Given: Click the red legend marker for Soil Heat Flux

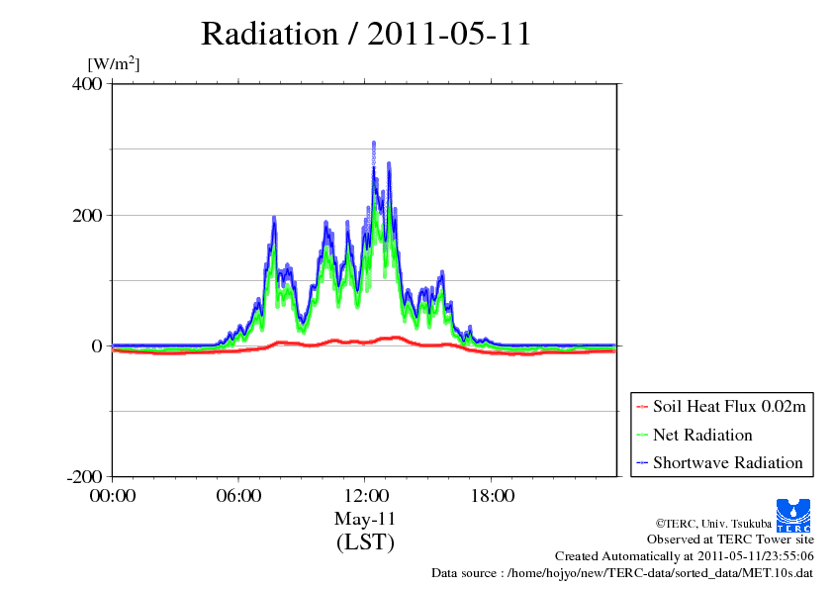Looking at the screenshot, I should [x=642, y=407].
